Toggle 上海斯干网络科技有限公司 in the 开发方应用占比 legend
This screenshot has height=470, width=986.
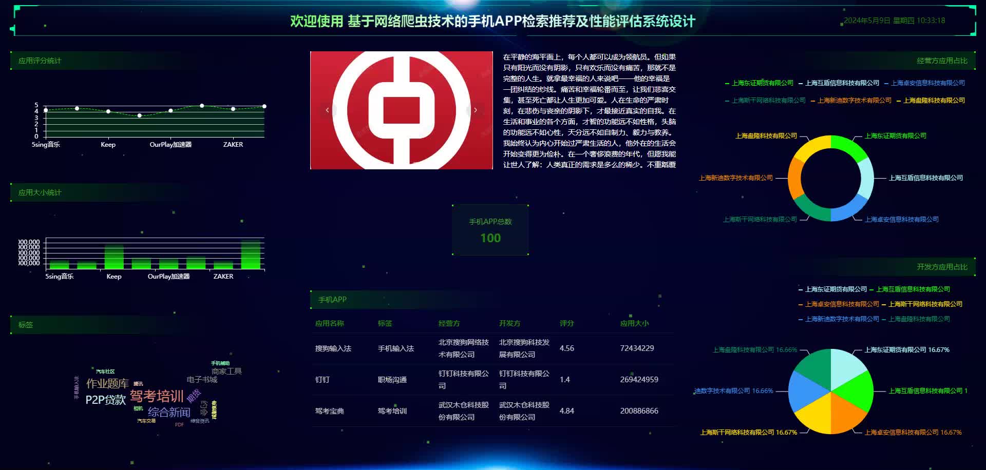[922, 304]
